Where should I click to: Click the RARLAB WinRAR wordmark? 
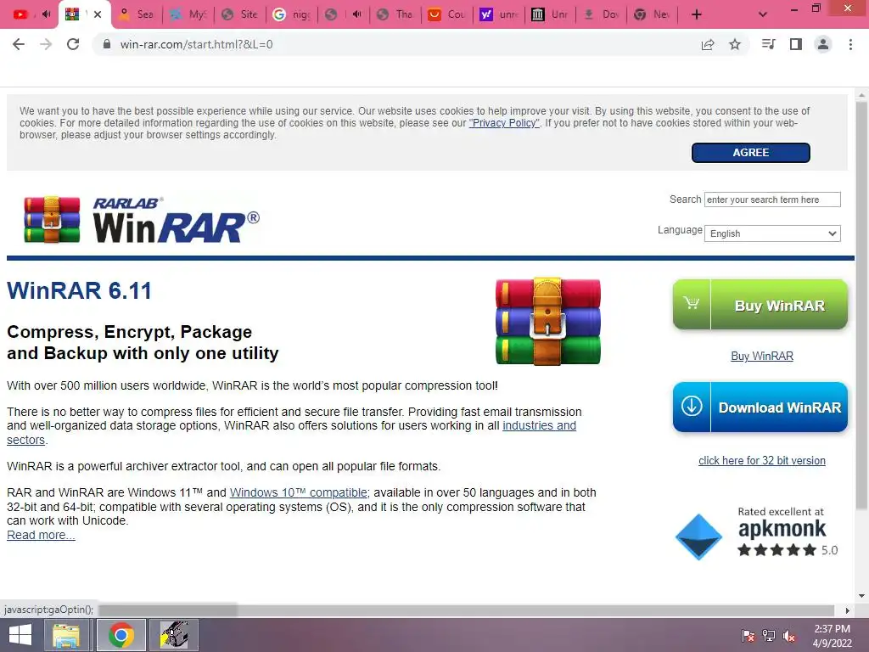click(x=176, y=221)
